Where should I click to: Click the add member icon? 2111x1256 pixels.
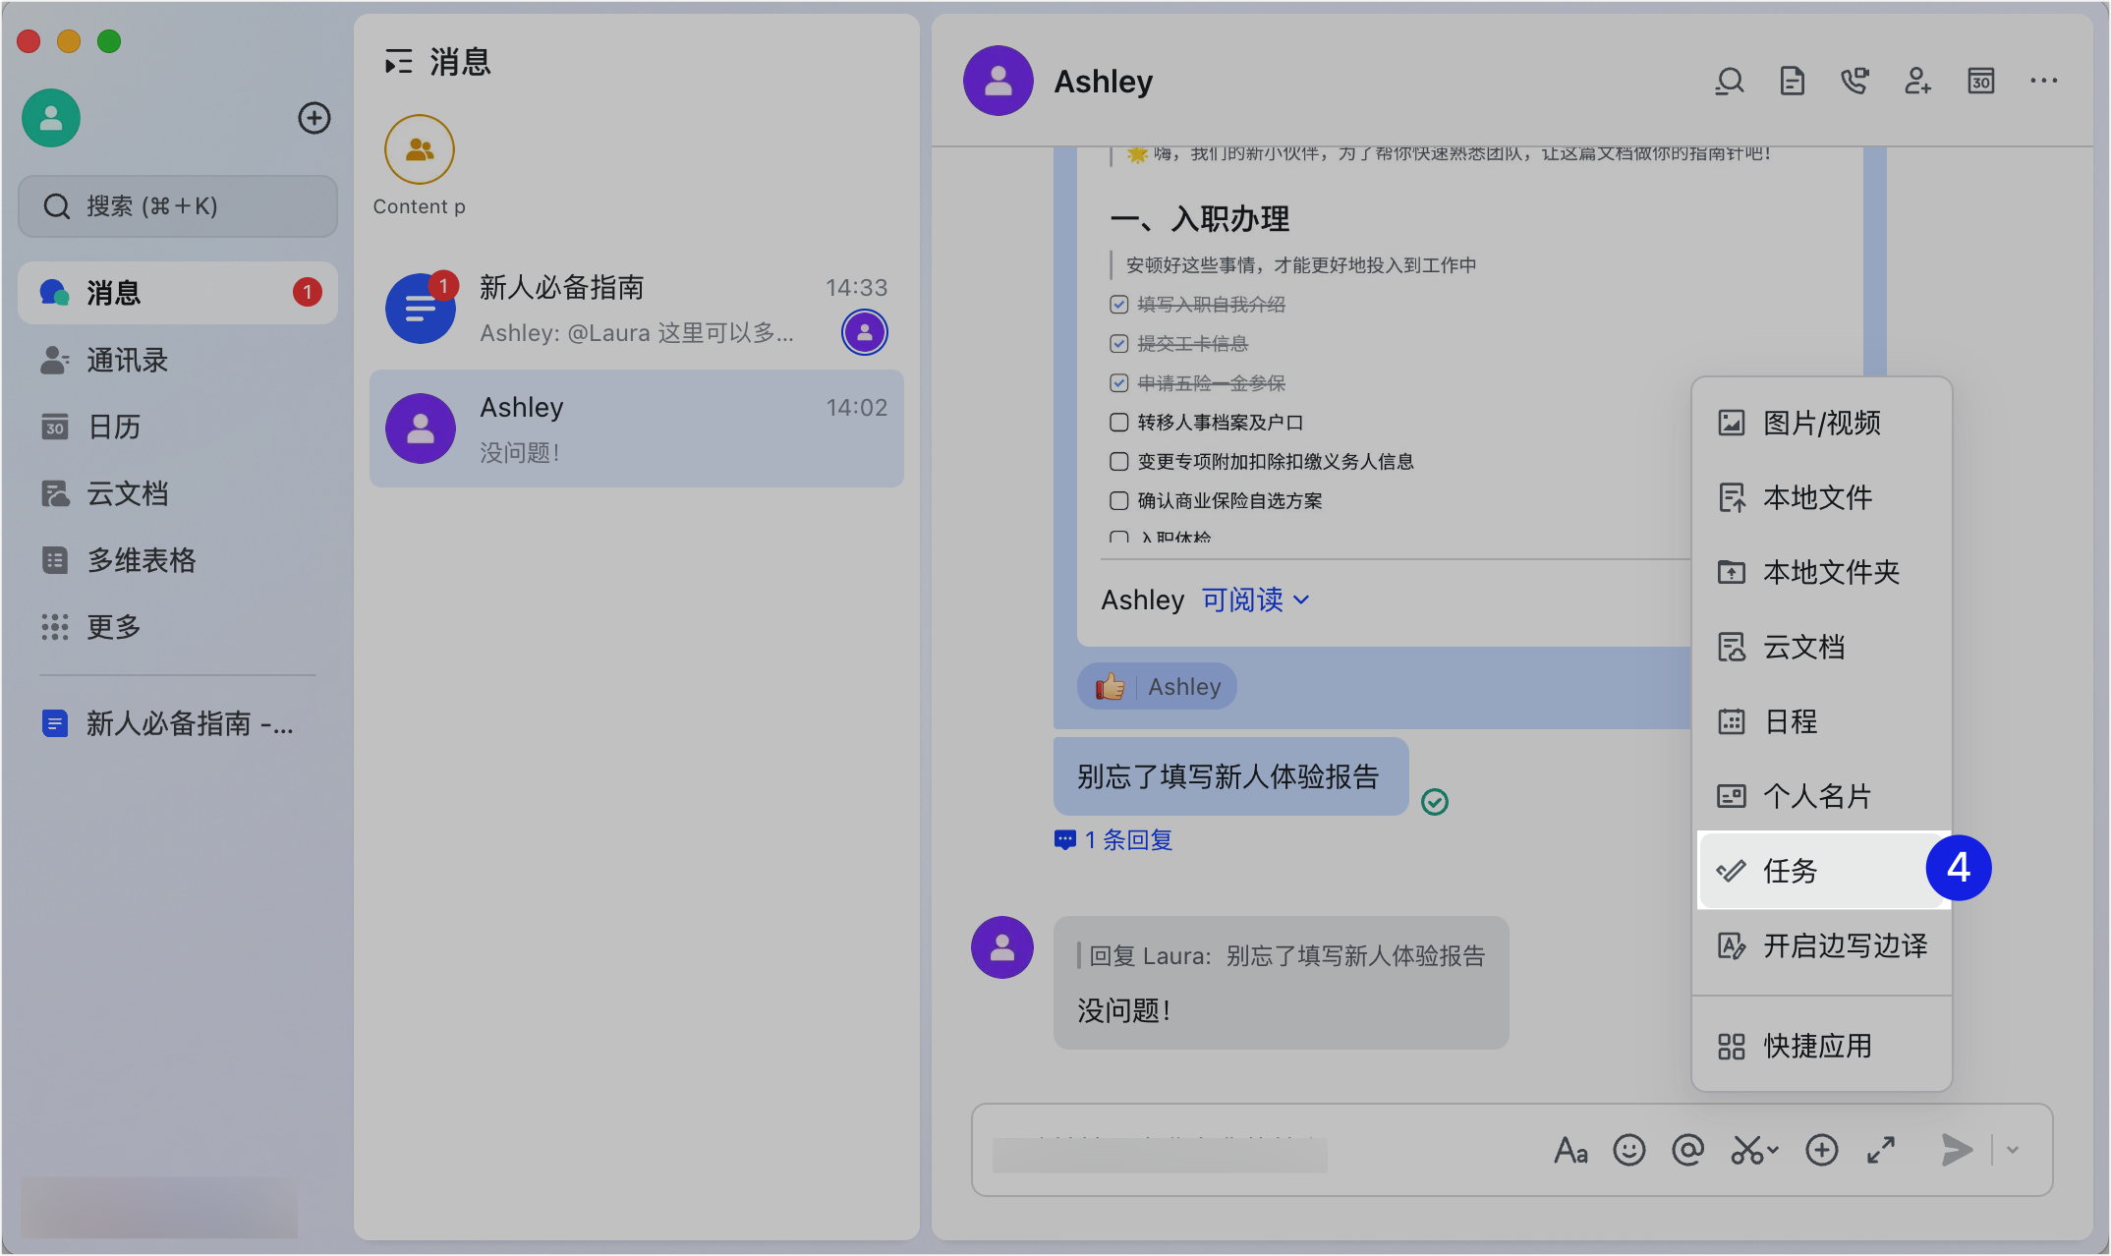coord(1917,82)
